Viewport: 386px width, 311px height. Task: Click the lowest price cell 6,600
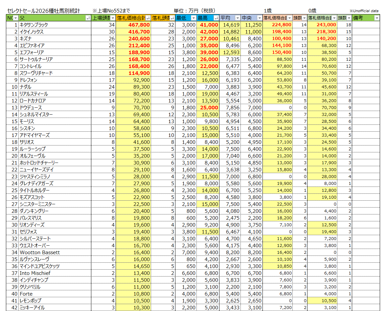(x=186, y=273)
